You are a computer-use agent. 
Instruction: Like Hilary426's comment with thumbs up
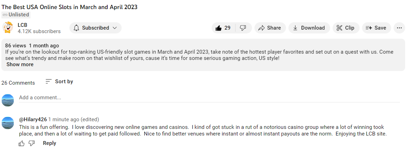click(22, 143)
